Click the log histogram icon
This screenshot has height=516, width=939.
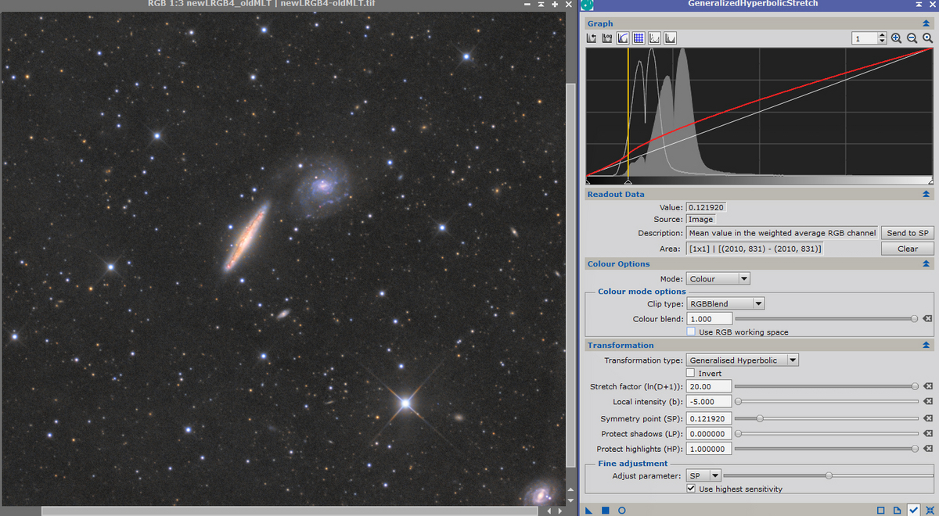point(607,38)
